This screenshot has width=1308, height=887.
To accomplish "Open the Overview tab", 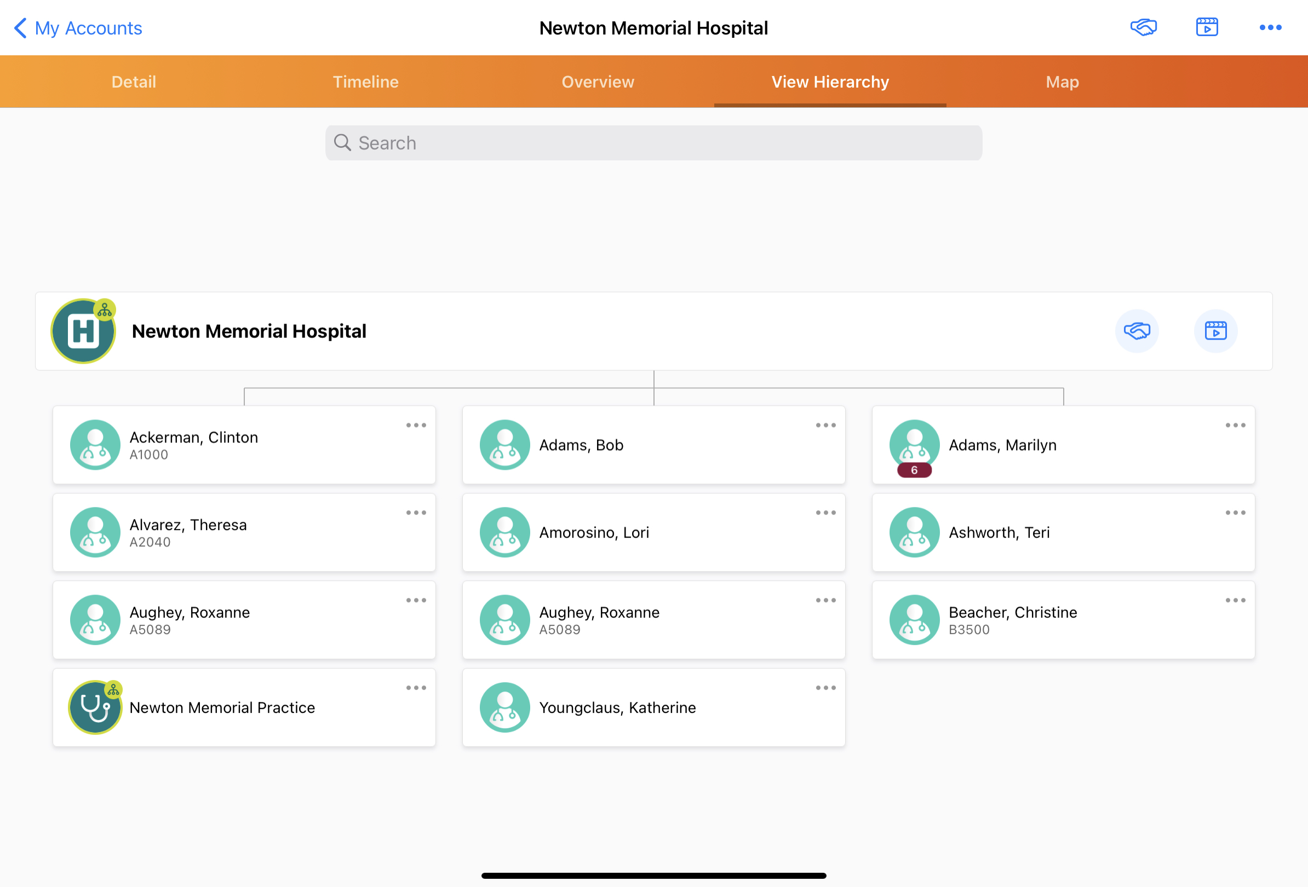I will (x=598, y=82).
